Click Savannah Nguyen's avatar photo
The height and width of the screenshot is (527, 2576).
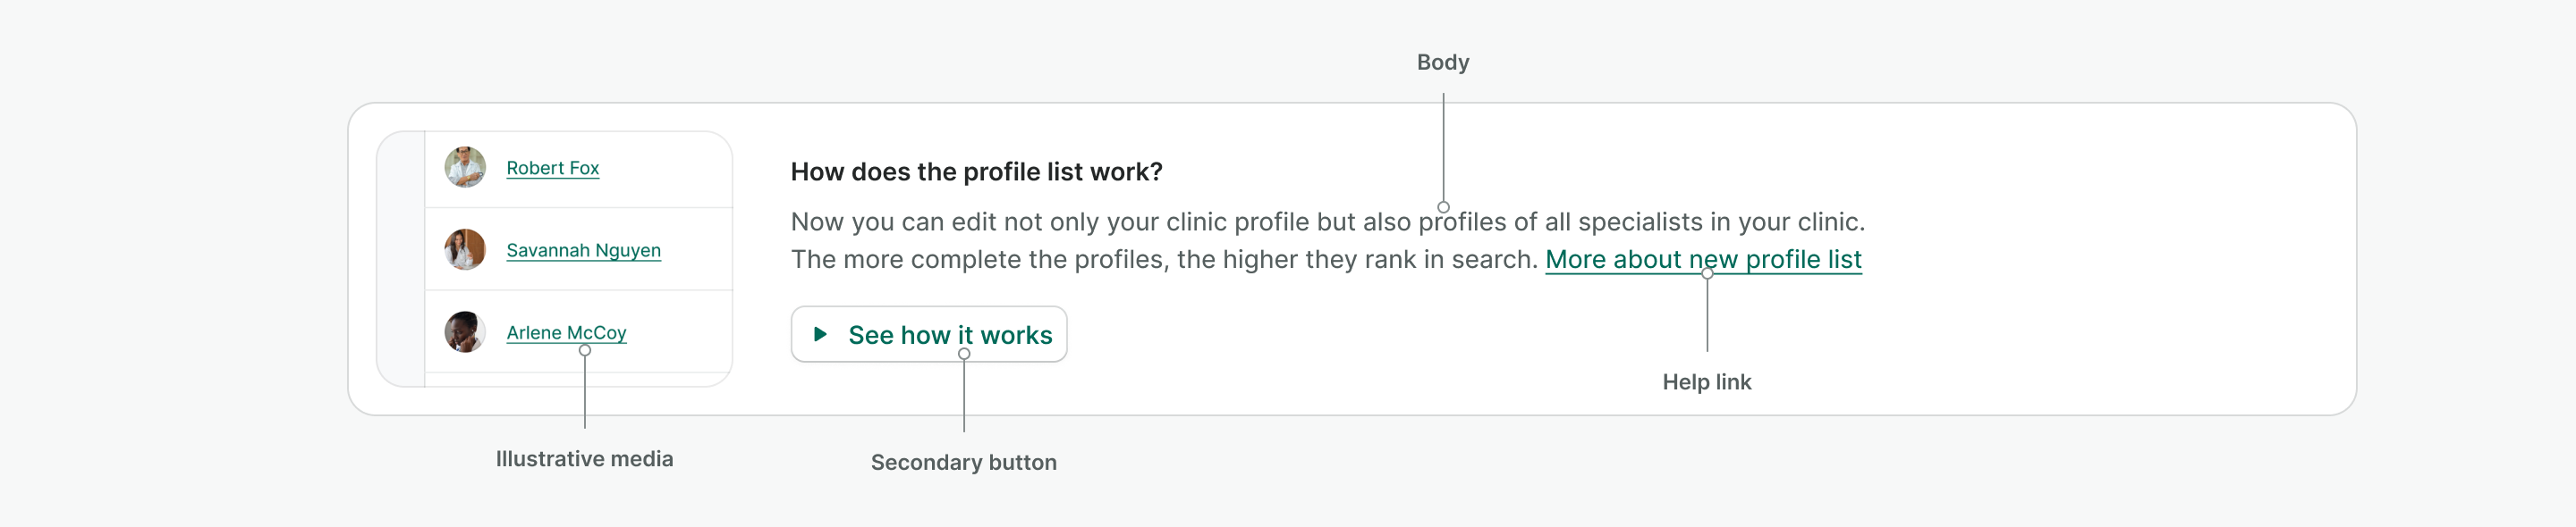coord(465,249)
